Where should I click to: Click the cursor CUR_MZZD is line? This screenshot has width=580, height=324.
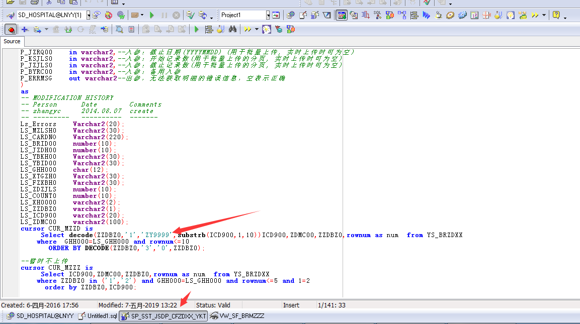point(57,229)
